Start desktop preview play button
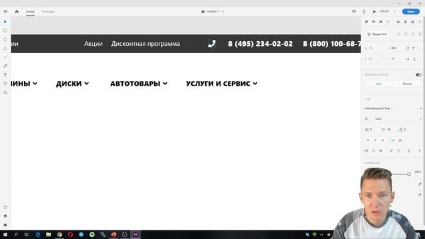 click(375, 12)
